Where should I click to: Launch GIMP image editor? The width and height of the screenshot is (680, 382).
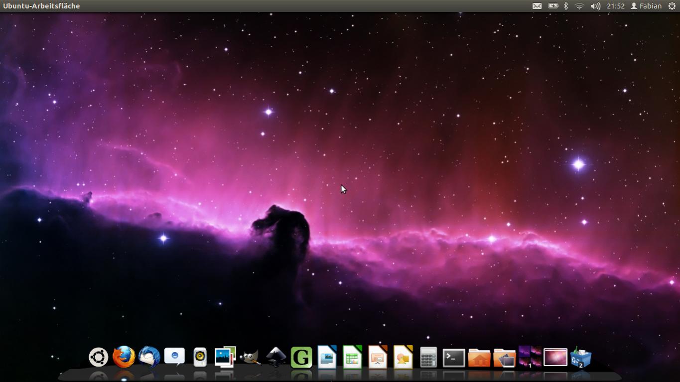click(251, 357)
